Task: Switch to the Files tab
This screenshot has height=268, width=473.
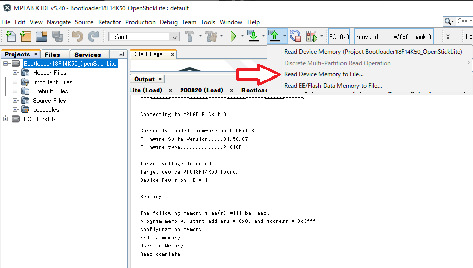Action: coord(52,54)
